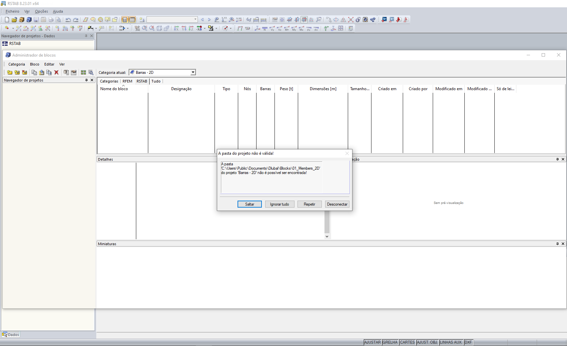Click the Repetir button
The height and width of the screenshot is (346, 567).
coord(309,204)
